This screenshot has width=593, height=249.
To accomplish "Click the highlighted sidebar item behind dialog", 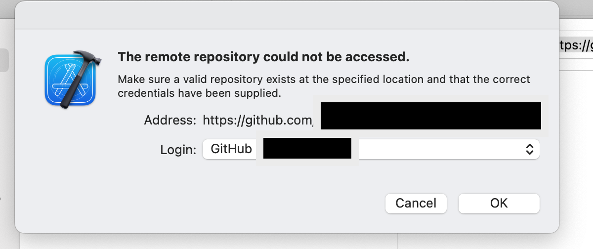I will point(4,60).
